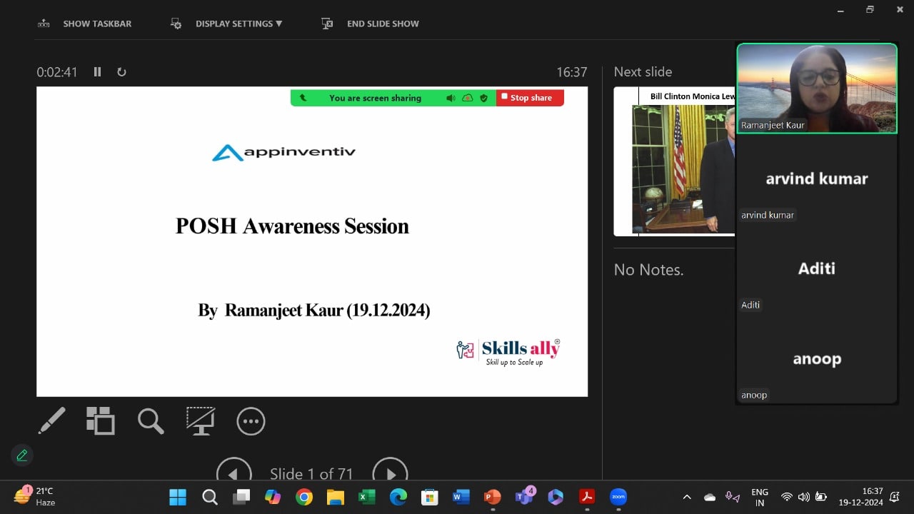Click the Zoom into slide magnifier

pos(151,421)
